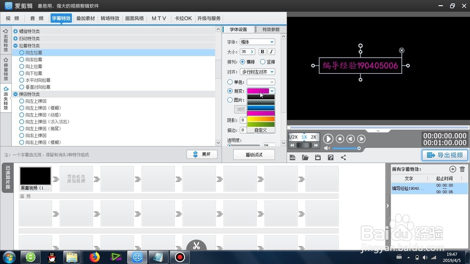Viewport: 470px width, 264px height.
Task: Open File Explorer from taskbar
Action: tap(72, 257)
